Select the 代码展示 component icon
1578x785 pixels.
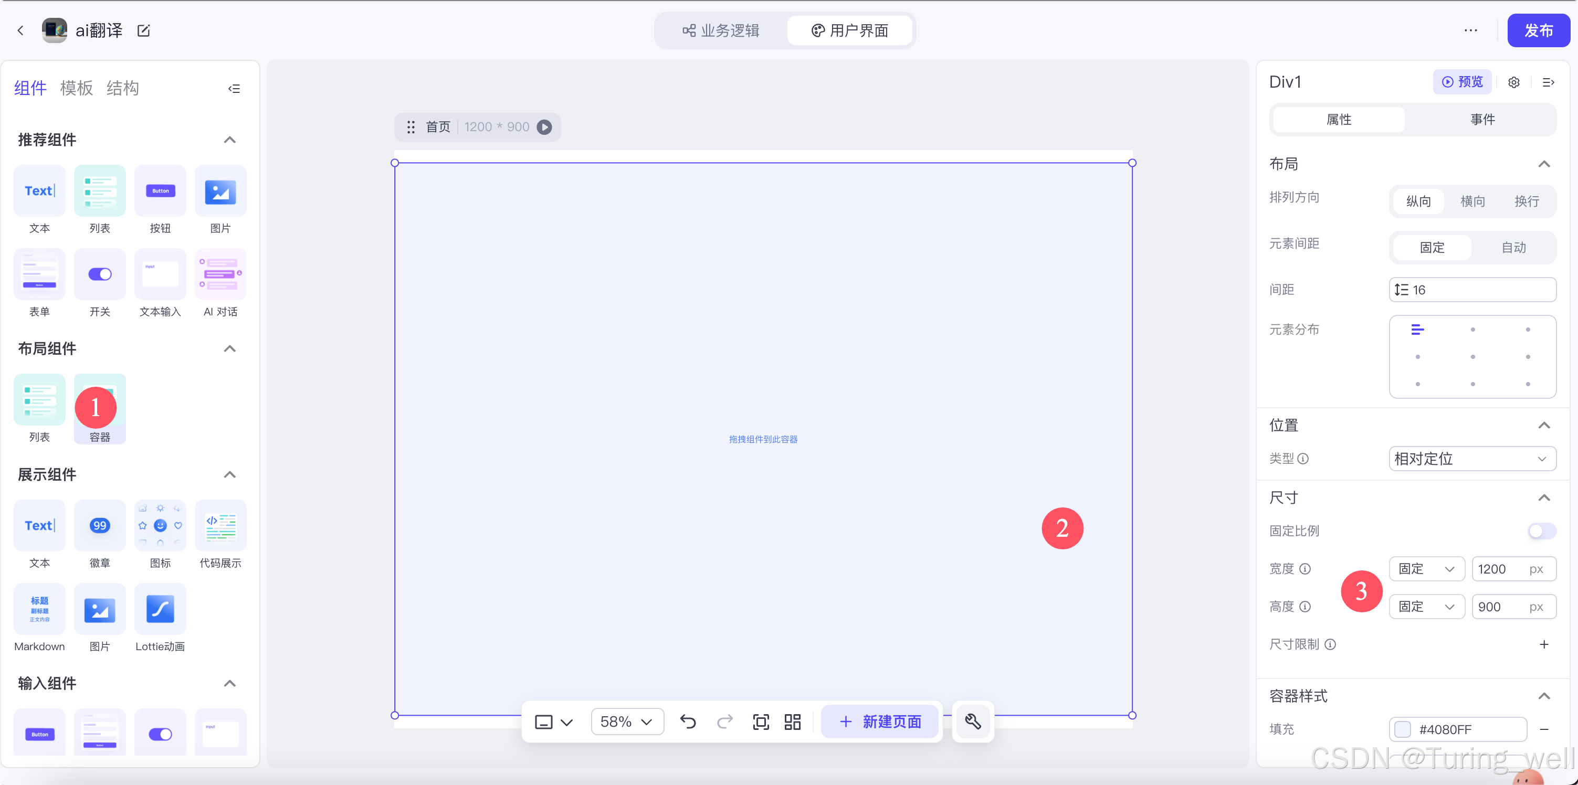[x=220, y=525]
